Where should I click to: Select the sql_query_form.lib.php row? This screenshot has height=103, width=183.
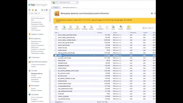pos(104,58)
